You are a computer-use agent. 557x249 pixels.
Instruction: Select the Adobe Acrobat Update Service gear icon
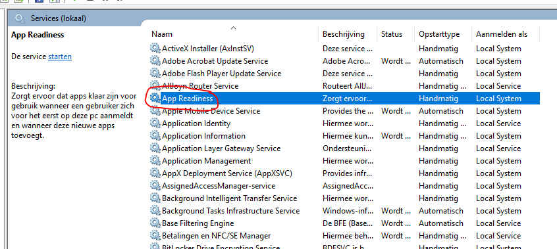coord(155,60)
